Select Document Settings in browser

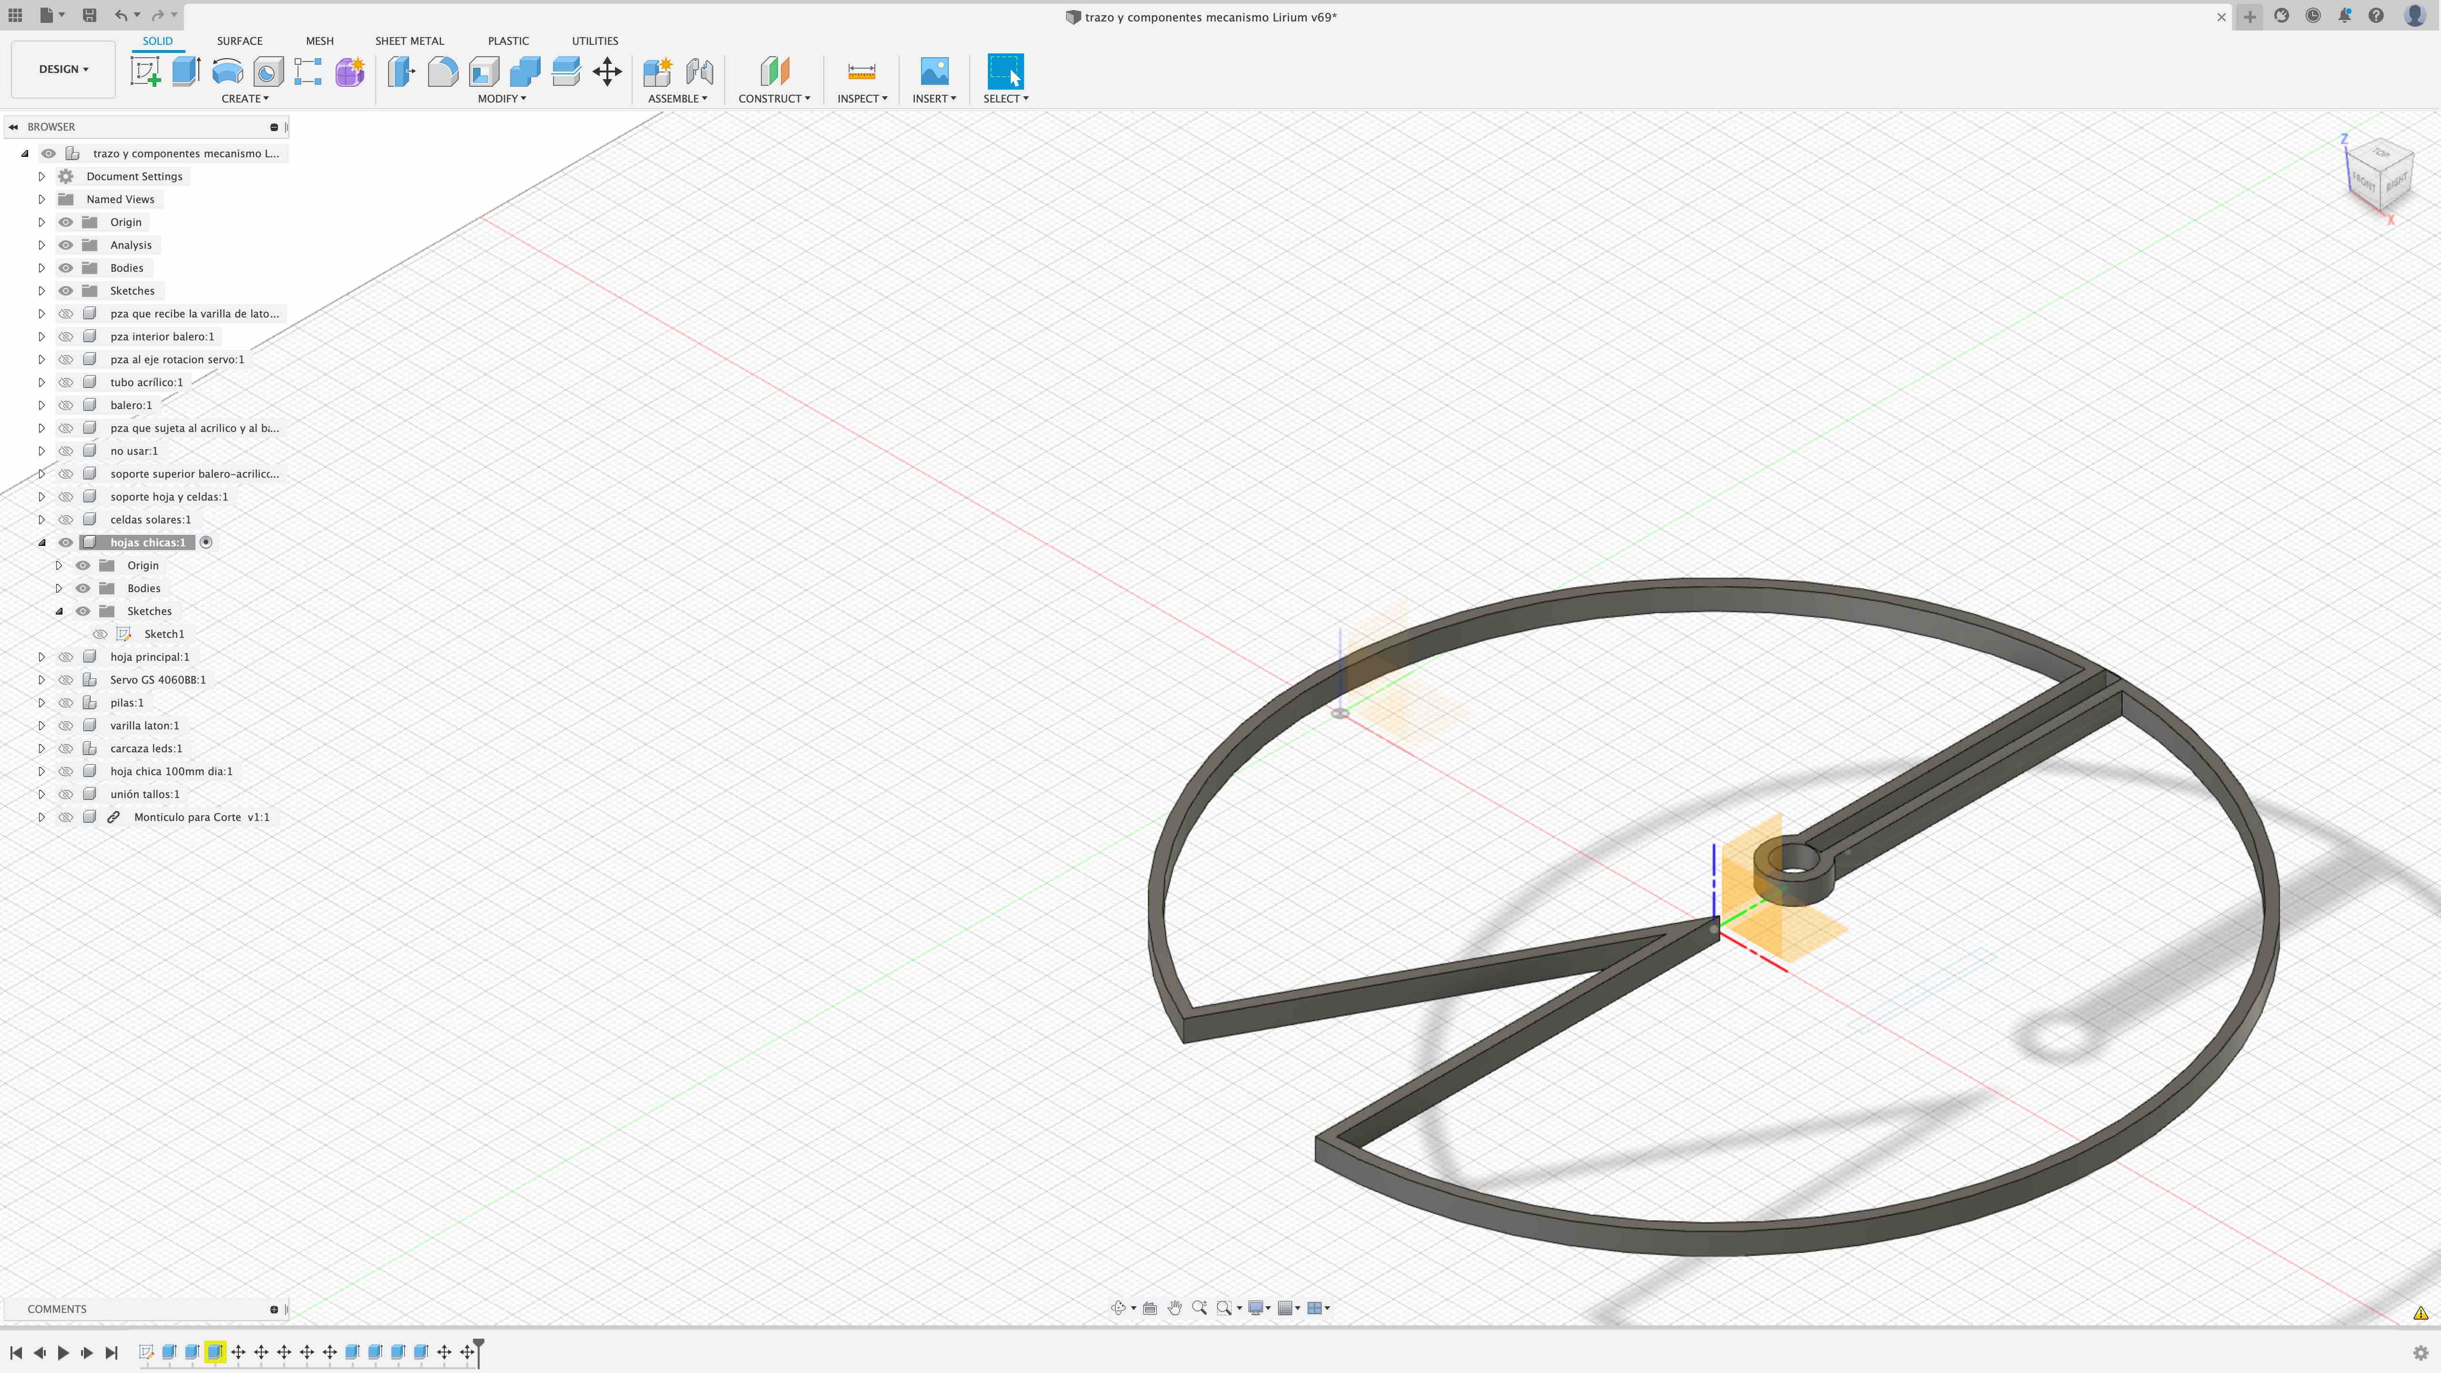pyautogui.click(x=133, y=176)
